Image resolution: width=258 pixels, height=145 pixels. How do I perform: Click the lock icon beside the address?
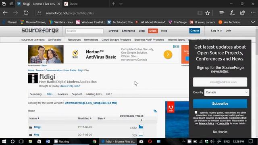40,13
